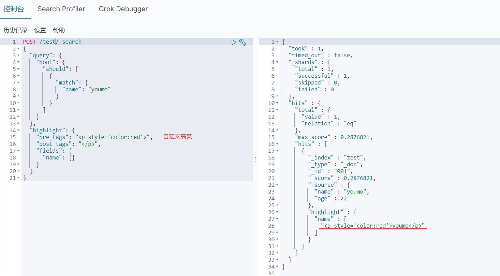Click the "_score" : 0.2876821 line
500x276 pixels.
pyautogui.click(x=342, y=178)
